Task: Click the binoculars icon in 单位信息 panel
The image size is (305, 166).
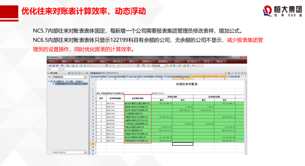Action: tap(69, 73)
